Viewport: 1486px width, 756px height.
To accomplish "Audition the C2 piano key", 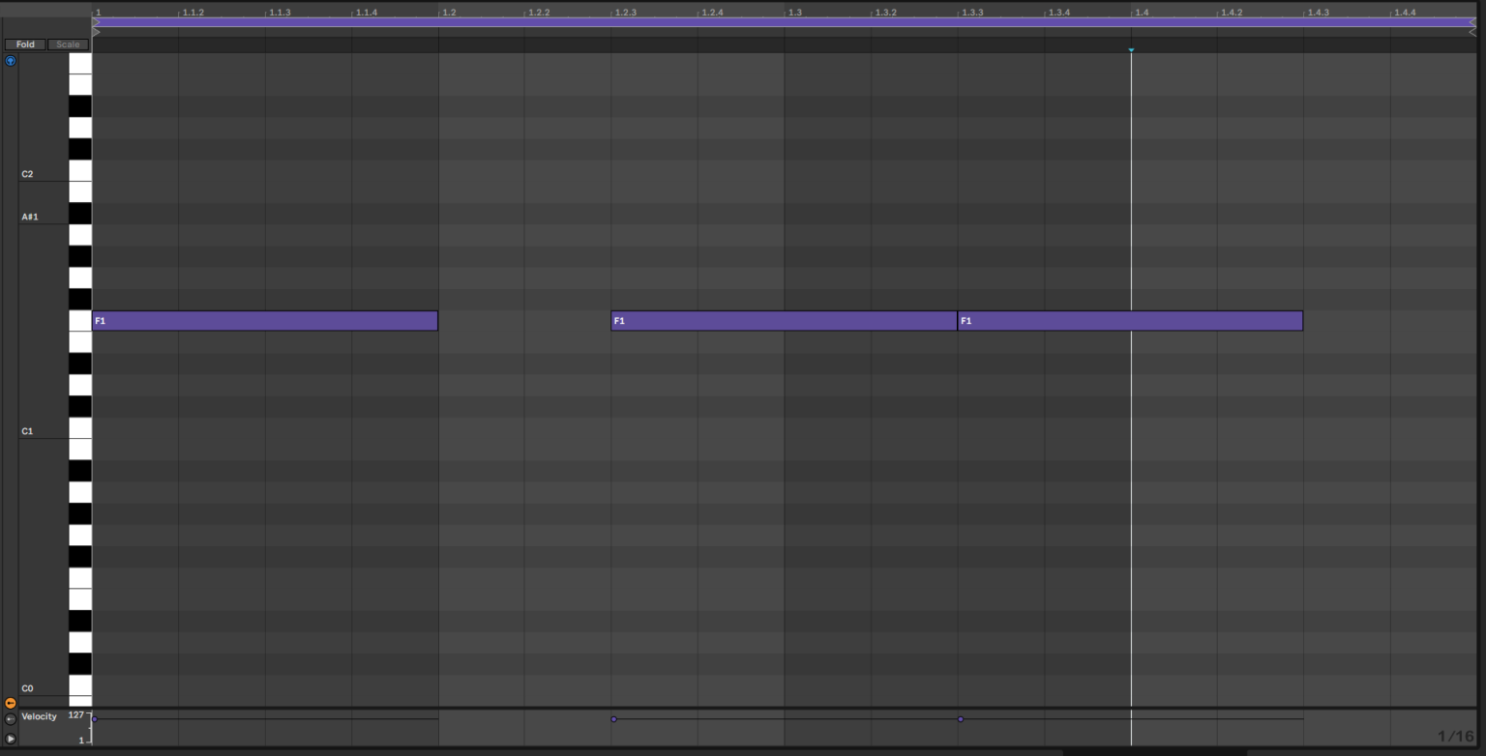I will click(79, 173).
